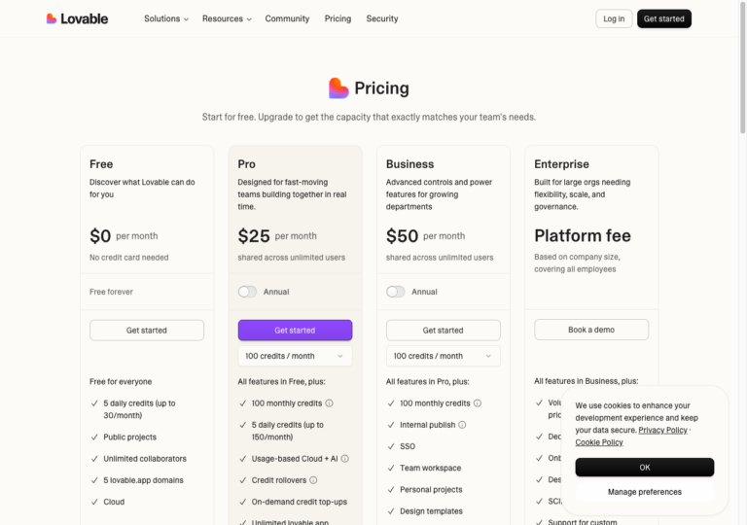Click the Lovable heart logo in header
The width and height of the screenshot is (747, 525).
(52, 18)
